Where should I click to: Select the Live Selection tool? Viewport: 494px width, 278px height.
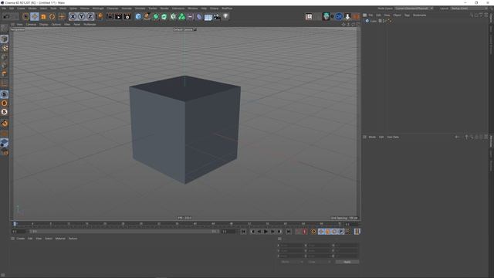pos(25,16)
